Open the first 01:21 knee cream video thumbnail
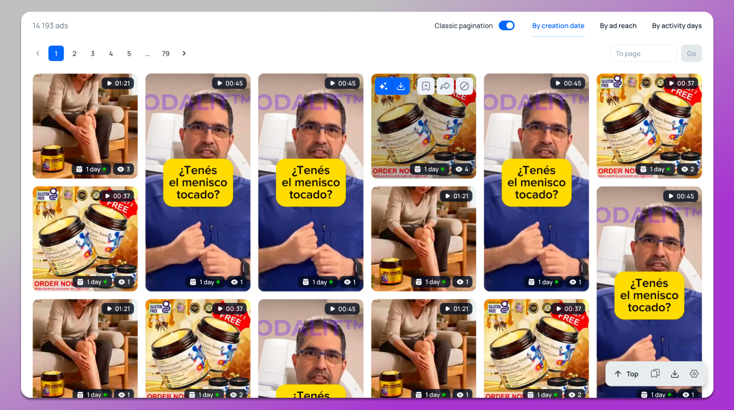Viewport: 734px width, 410px height. point(85,126)
